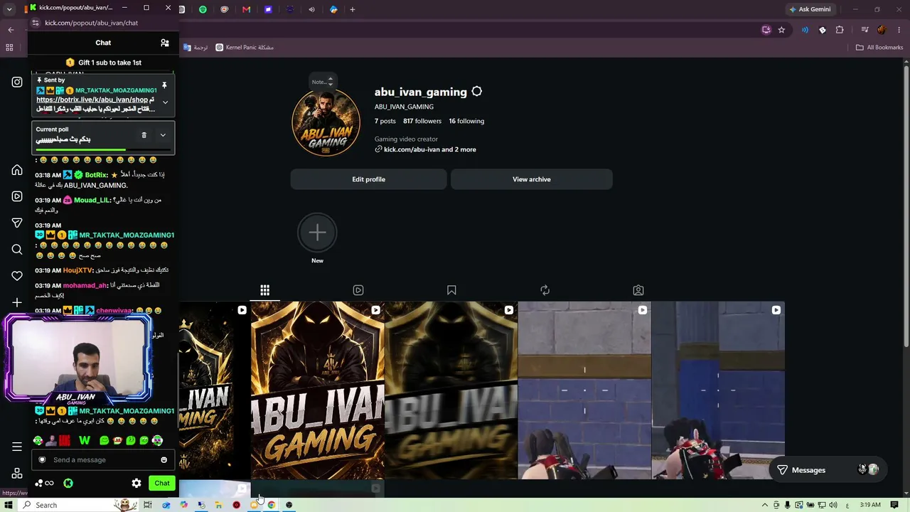Bookmark this page with the star icon

pos(781,30)
